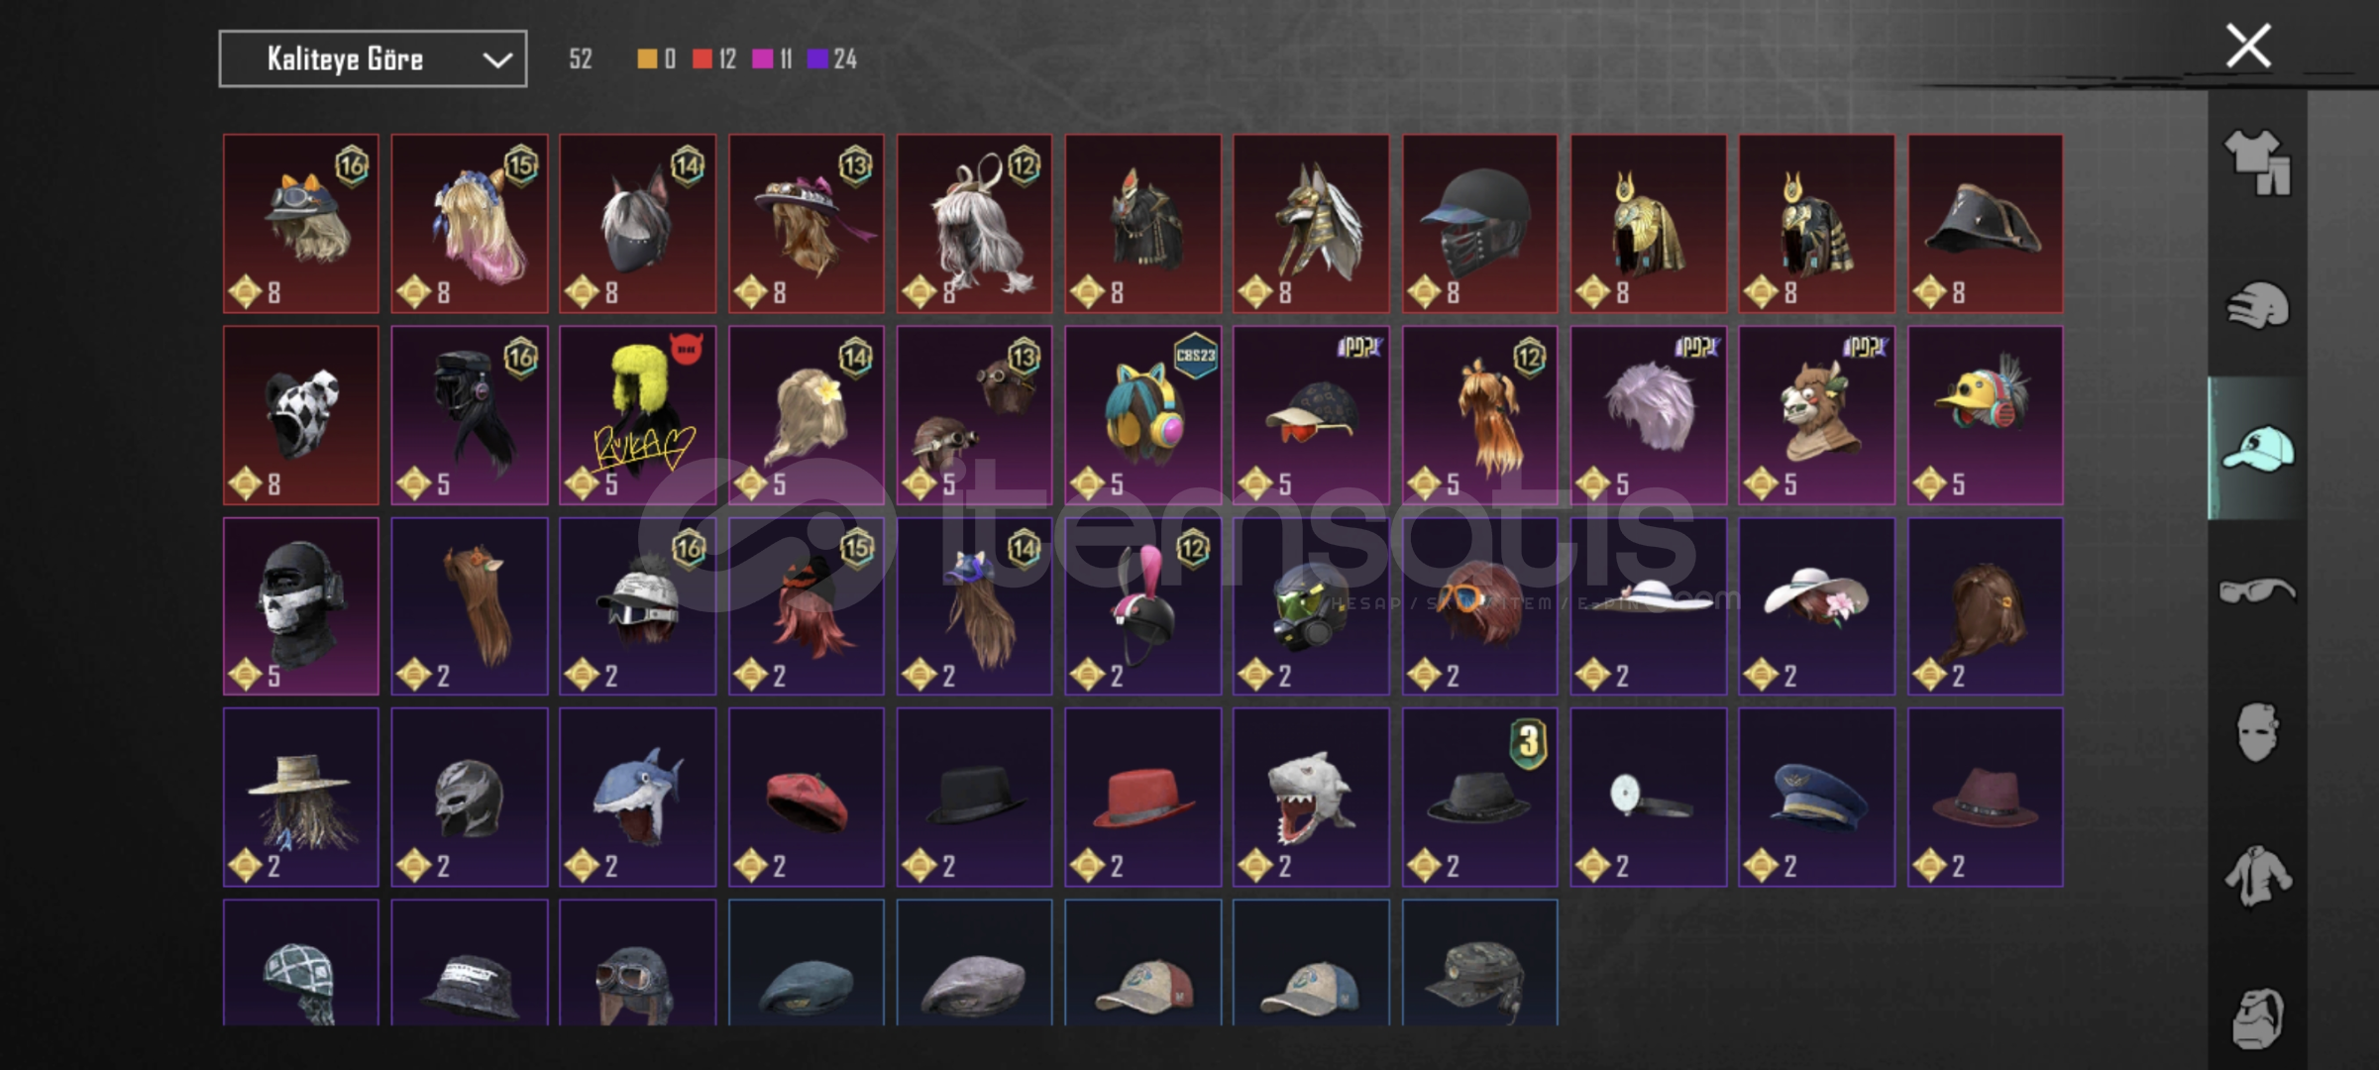Viewport: 2379px width, 1070px height.
Task: Select the CBS23 cat headphones item
Action: (1142, 415)
